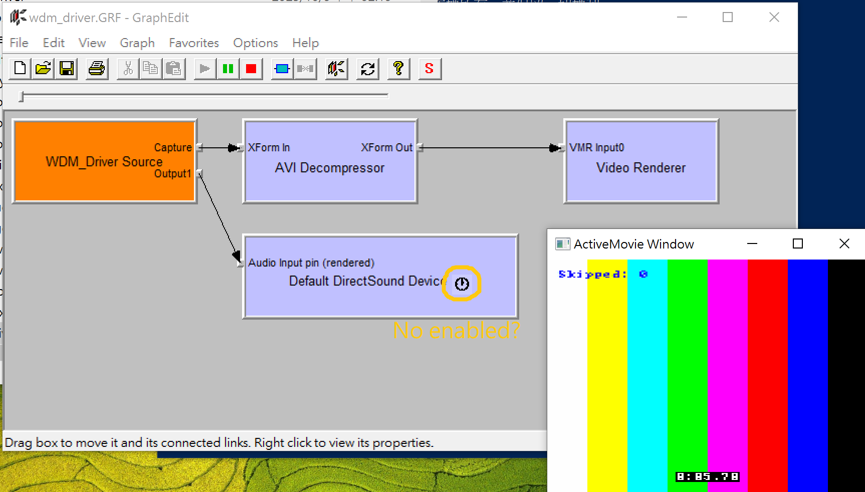Image resolution: width=865 pixels, height=492 pixels.
Task: Open the Favorites menu
Action: coord(193,43)
